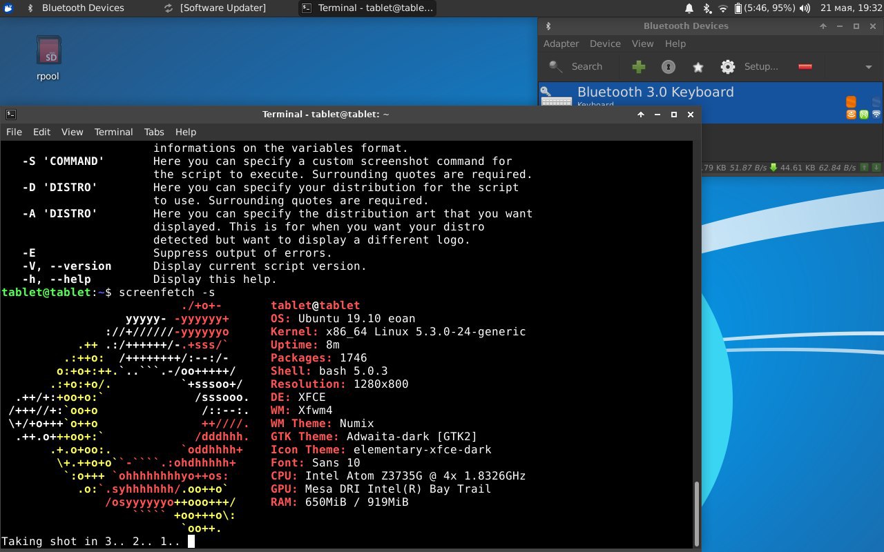The image size is (884, 552).
Task: Click the bright green download arrow in Bluetooth statusbar
Action: [x=773, y=167]
